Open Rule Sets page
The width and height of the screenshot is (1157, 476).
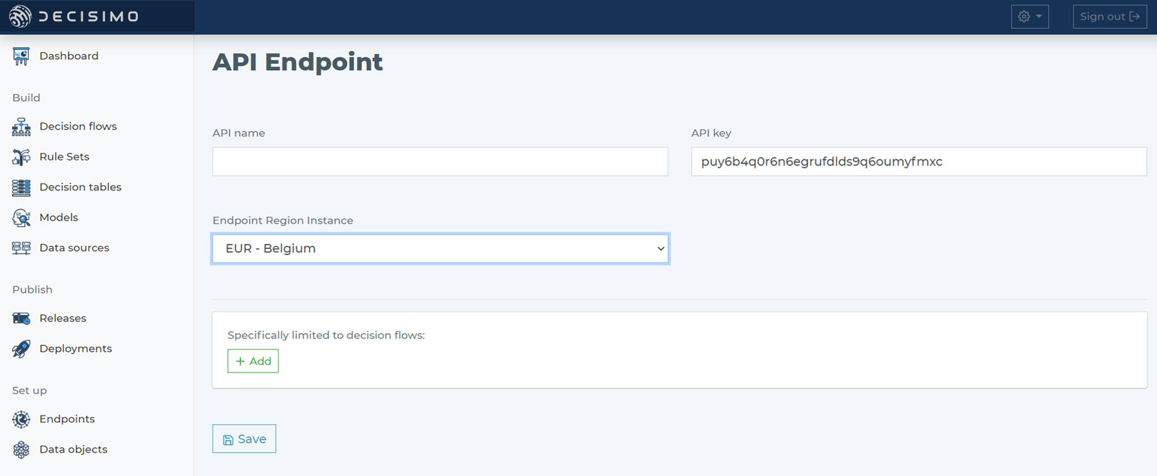64,157
